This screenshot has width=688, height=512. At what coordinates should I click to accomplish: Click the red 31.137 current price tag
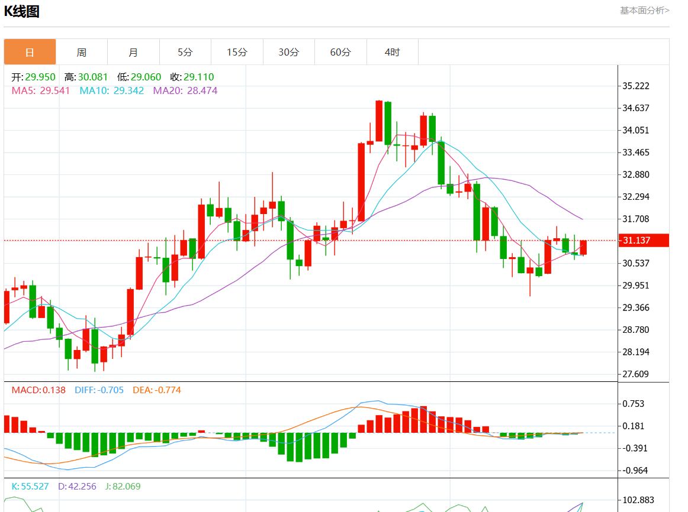(x=644, y=240)
